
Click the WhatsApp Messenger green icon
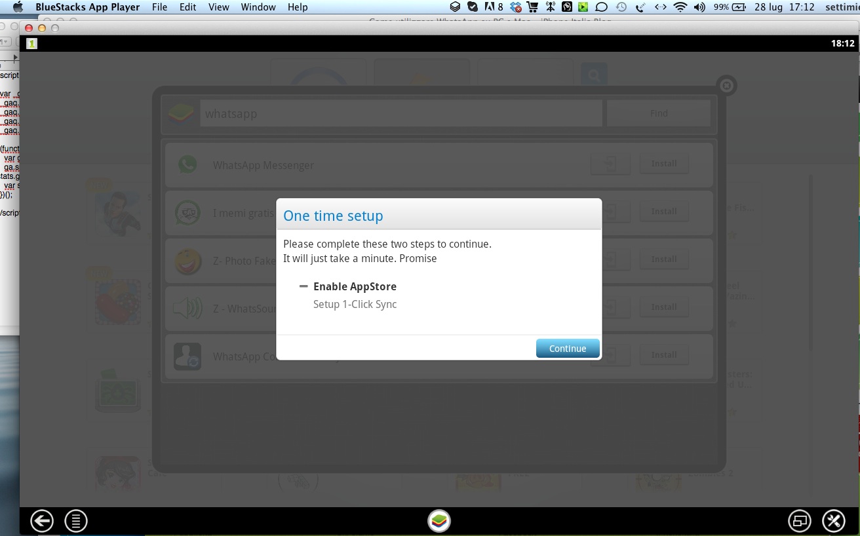(187, 164)
